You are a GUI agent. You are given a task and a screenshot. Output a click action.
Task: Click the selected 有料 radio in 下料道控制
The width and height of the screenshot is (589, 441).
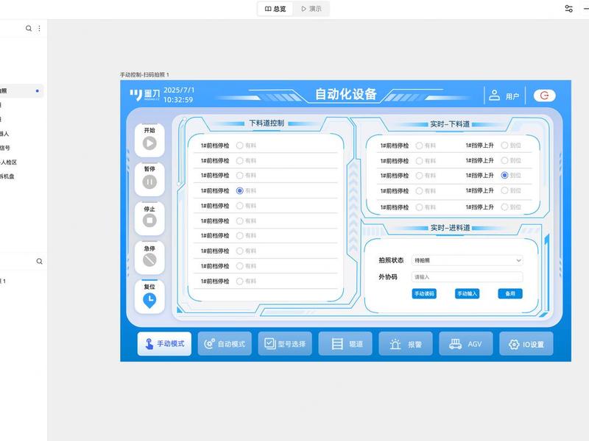(x=240, y=190)
